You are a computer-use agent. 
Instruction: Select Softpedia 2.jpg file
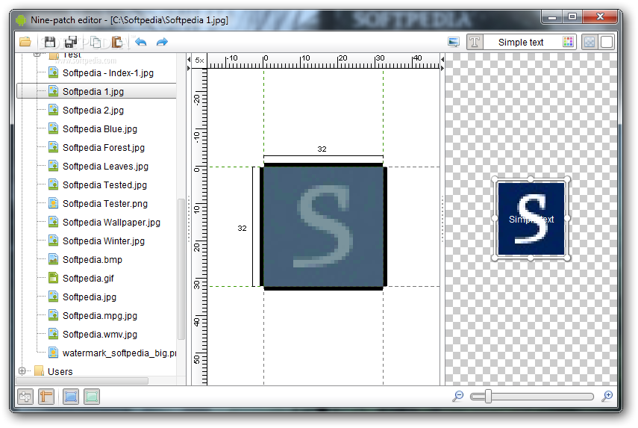pos(93,111)
